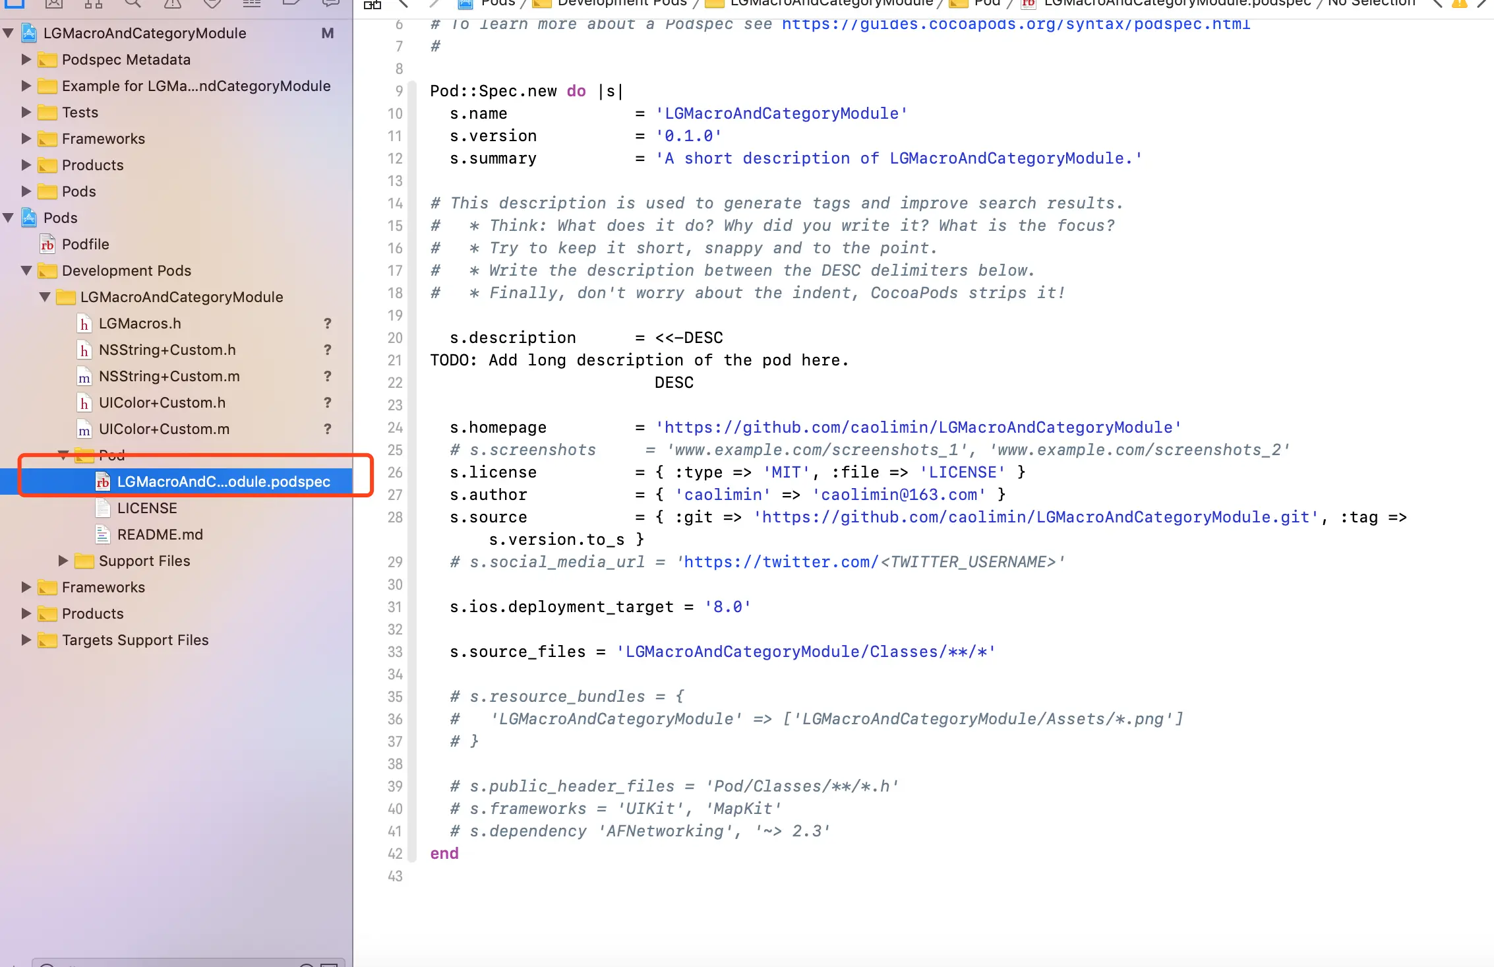Expand the Support Files folder
Screen dimensions: 1494x967
pyautogui.click(x=63, y=561)
